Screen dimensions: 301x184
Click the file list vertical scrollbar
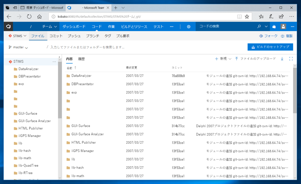(295, 90)
